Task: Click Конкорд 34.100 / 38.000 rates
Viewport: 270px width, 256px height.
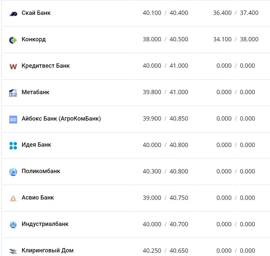Action: point(236,39)
